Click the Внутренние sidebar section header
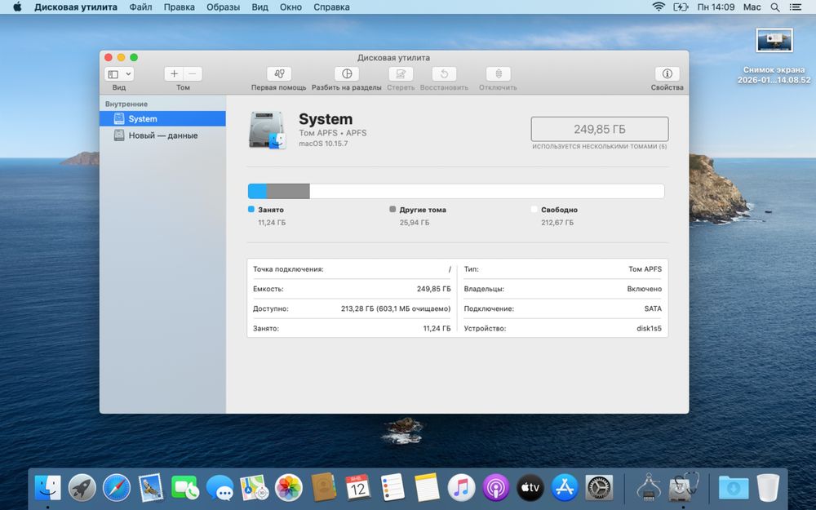 (x=126, y=104)
